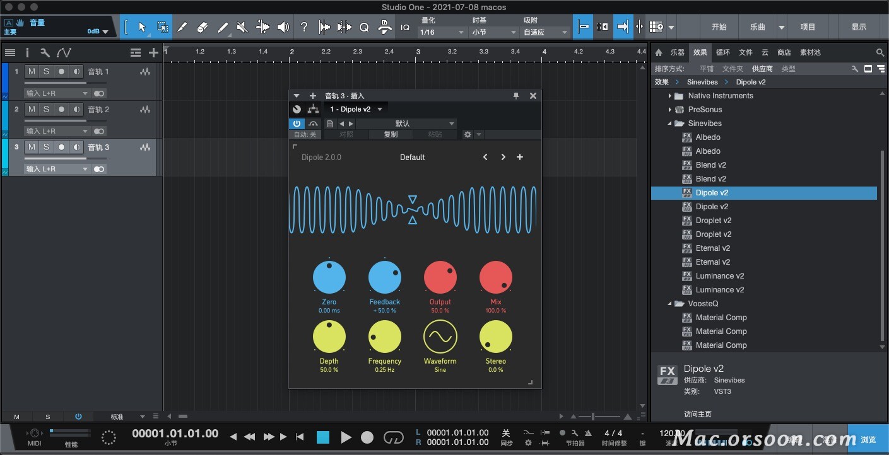The image size is (889, 455).
Task: Toggle the Dipole plugin power button
Action: [297, 124]
